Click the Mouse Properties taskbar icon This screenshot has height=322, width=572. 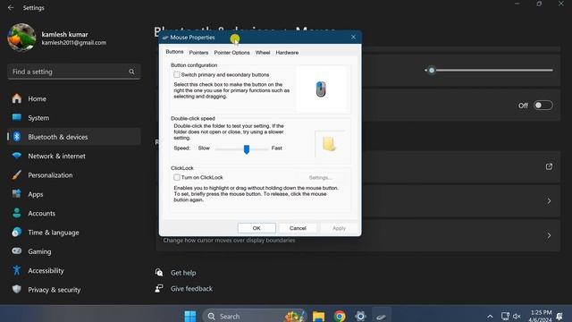click(x=382, y=316)
